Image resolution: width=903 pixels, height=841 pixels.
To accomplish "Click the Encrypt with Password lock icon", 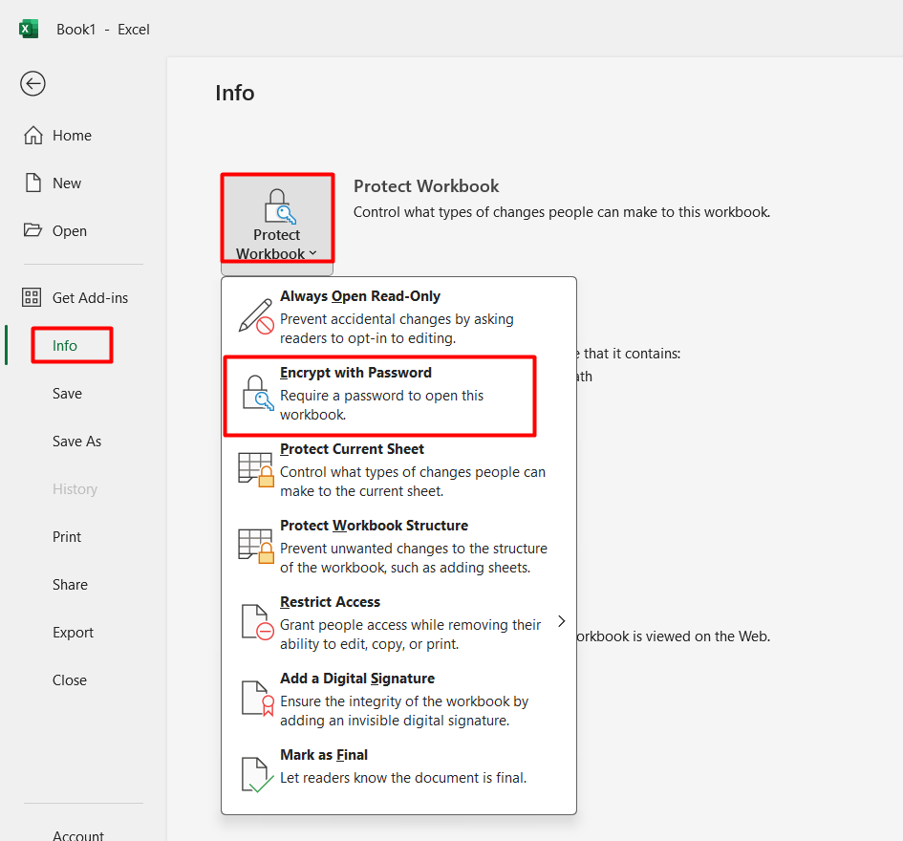I will point(257,393).
